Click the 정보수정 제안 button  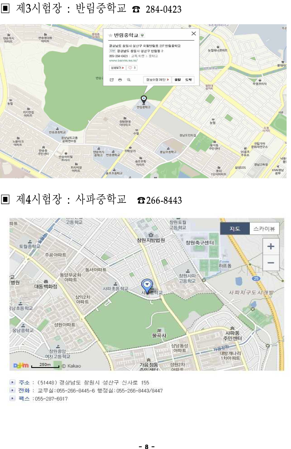click(x=157, y=80)
